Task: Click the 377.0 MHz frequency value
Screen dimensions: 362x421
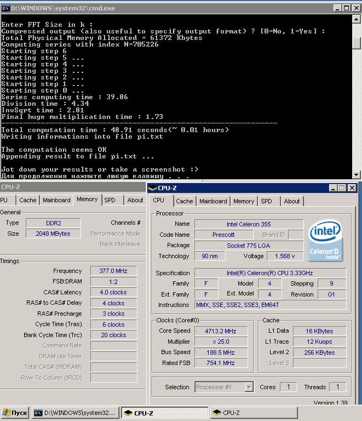Action: 114,271
